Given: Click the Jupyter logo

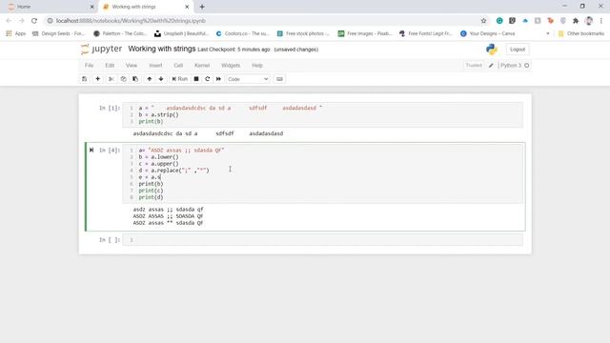Looking at the screenshot, I should click(102, 49).
